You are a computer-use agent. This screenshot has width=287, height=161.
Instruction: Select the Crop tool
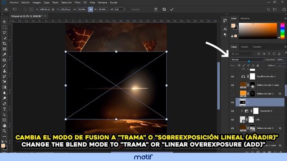tap(4, 44)
